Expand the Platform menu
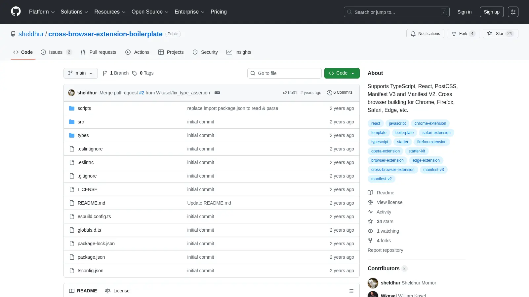 point(42,12)
